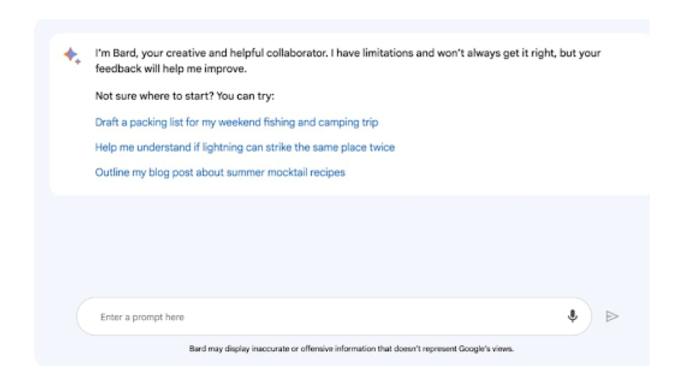Click the Bard sparkle logo icon
This screenshot has width=684, height=385.
[72, 56]
